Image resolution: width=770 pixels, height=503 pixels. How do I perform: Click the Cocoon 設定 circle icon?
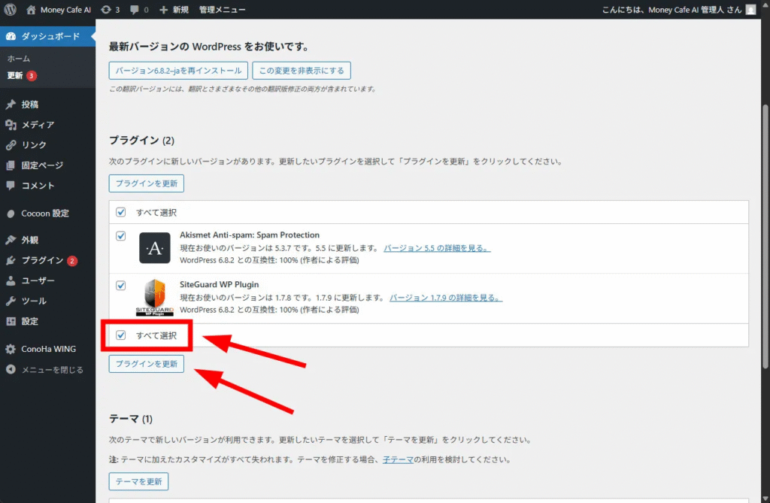[x=11, y=214]
